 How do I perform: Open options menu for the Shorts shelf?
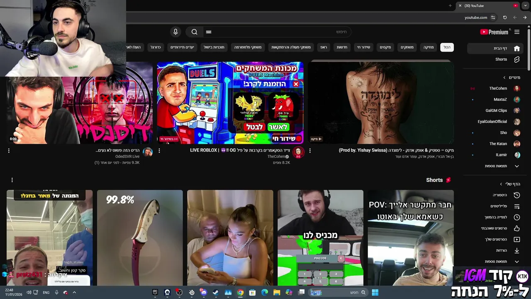pyautogui.click(x=12, y=180)
